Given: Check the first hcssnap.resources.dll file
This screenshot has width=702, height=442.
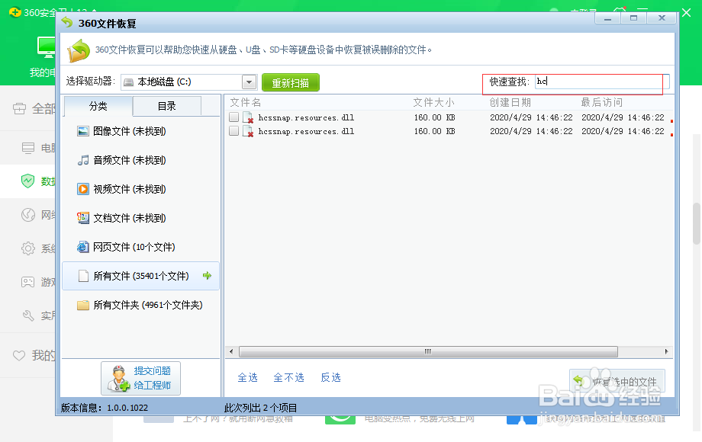Looking at the screenshot, I should click(x=233, y=117).
